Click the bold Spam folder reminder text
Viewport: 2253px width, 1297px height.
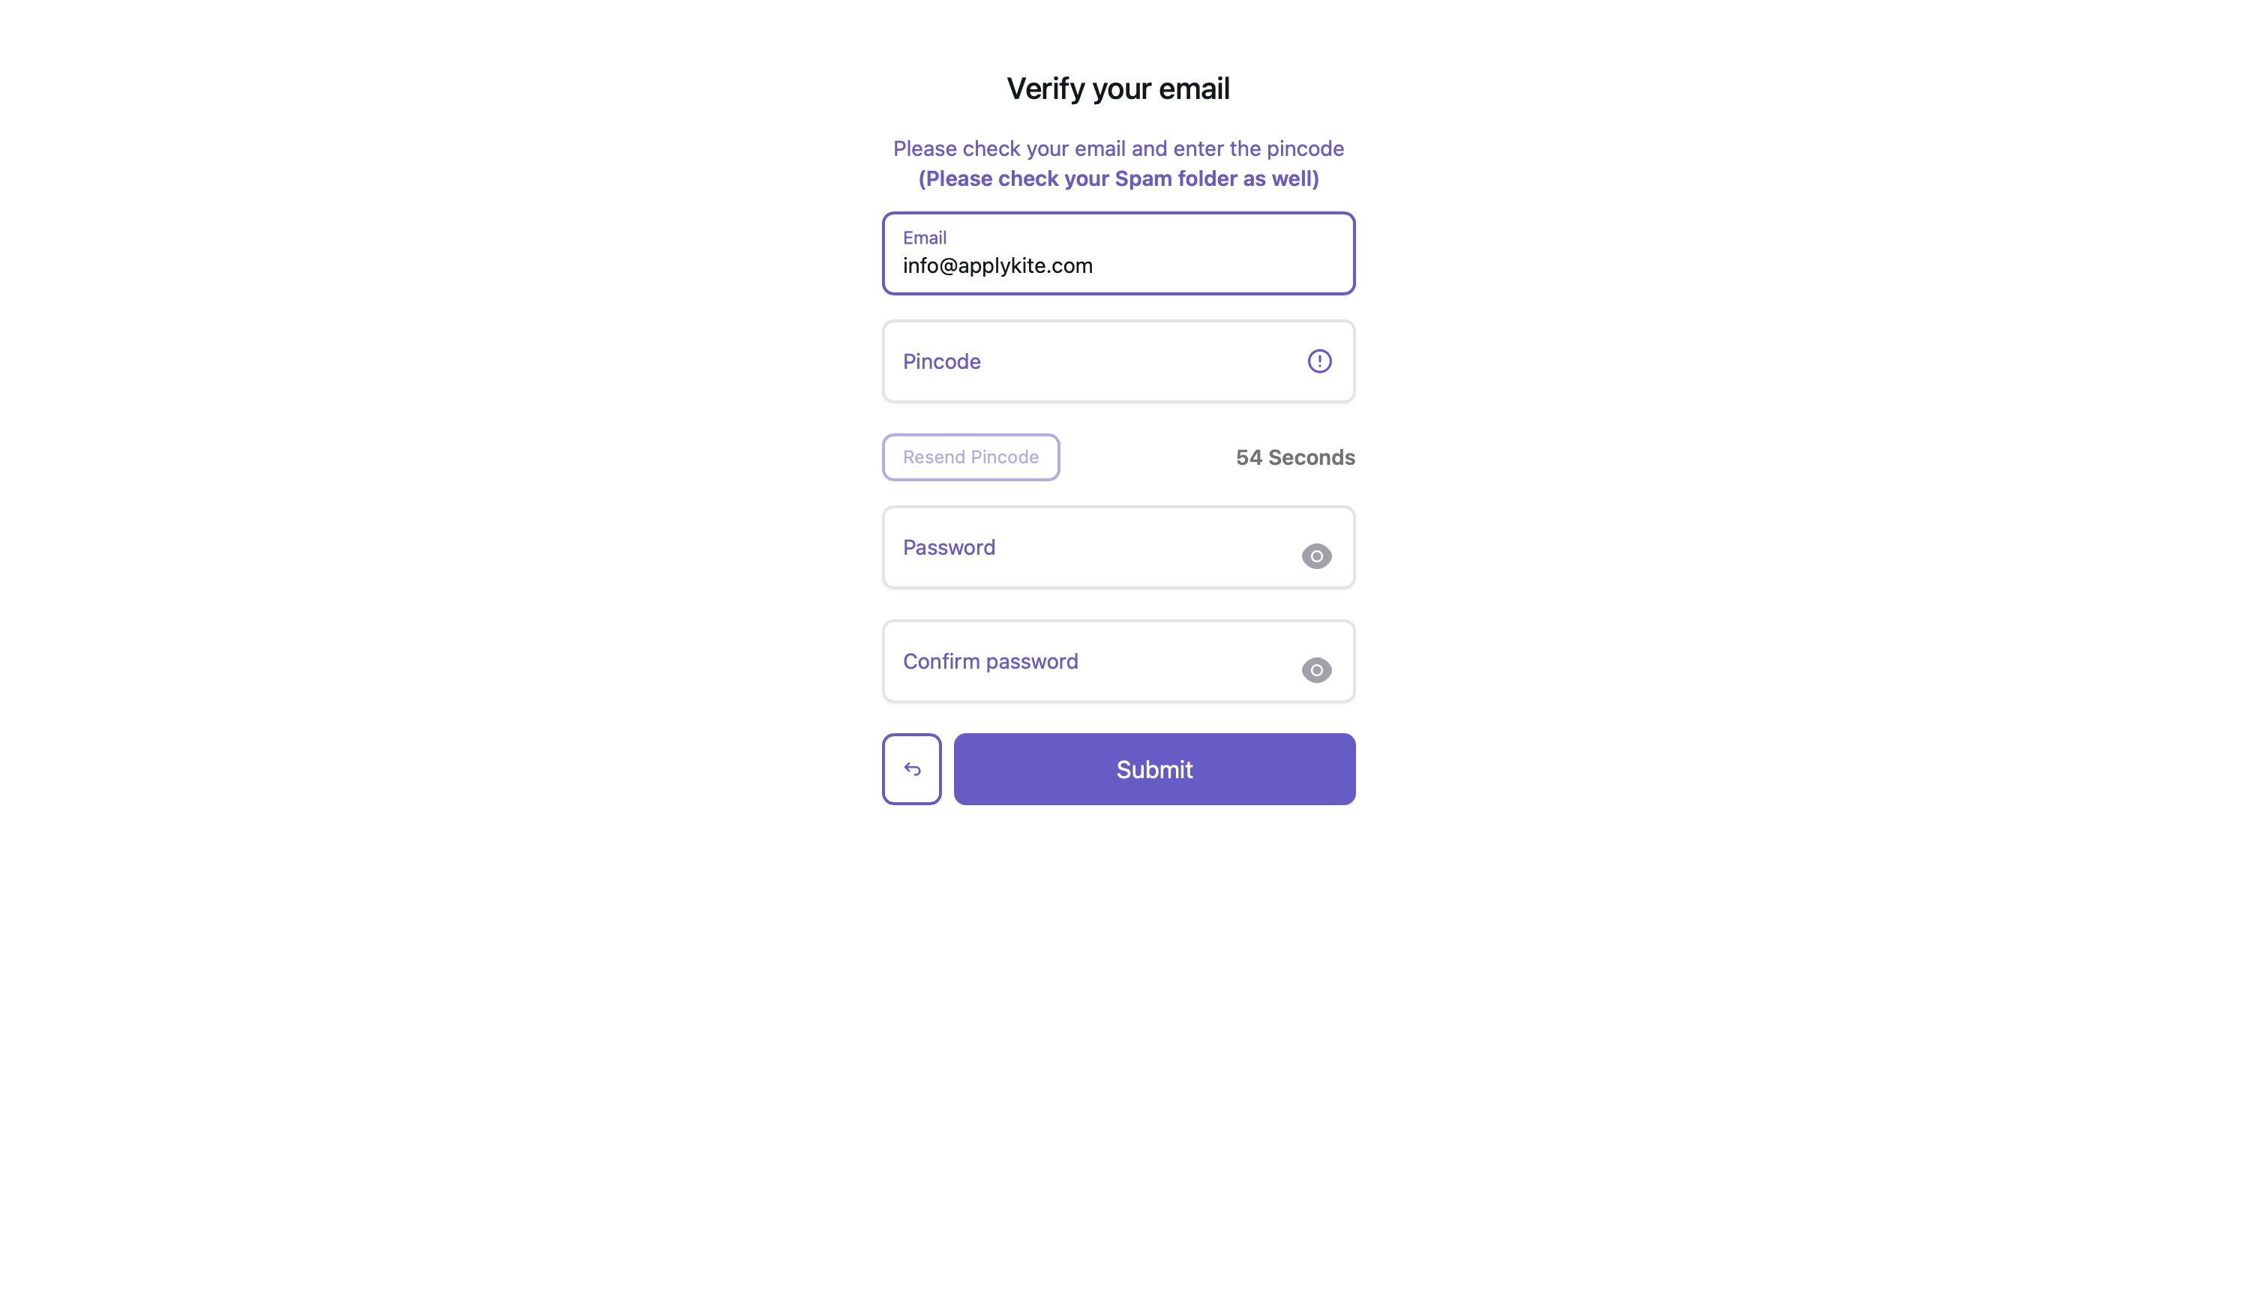click(1118, 178)
